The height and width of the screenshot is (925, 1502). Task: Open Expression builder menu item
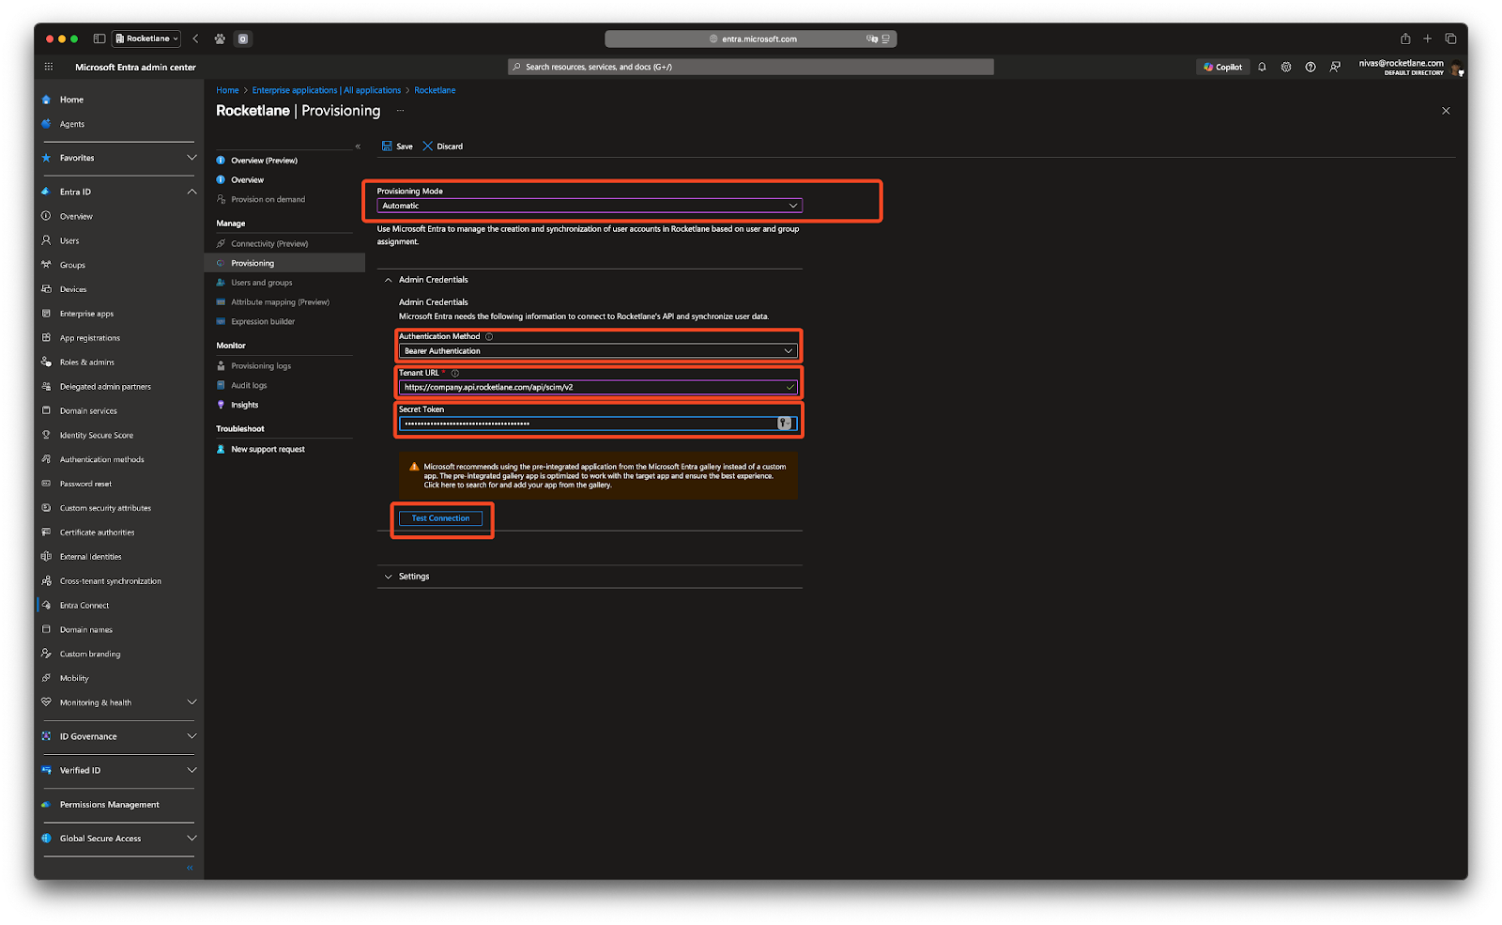tap(263, 322)
